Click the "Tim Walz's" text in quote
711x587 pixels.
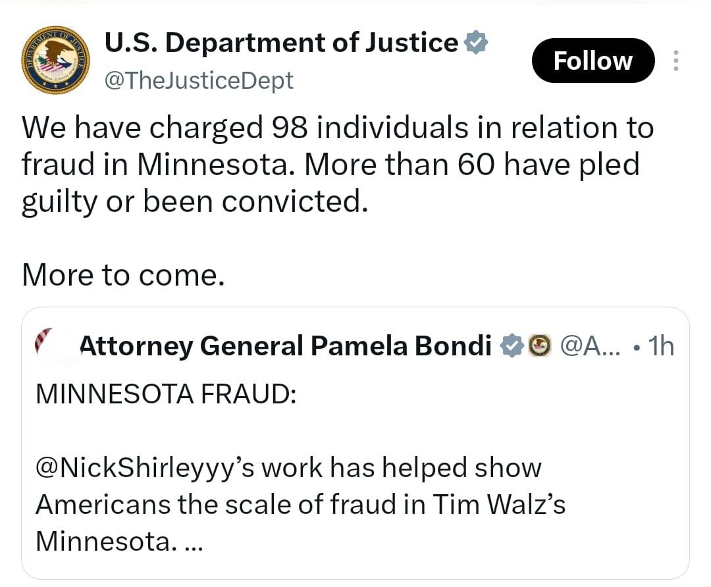[499, 505]
